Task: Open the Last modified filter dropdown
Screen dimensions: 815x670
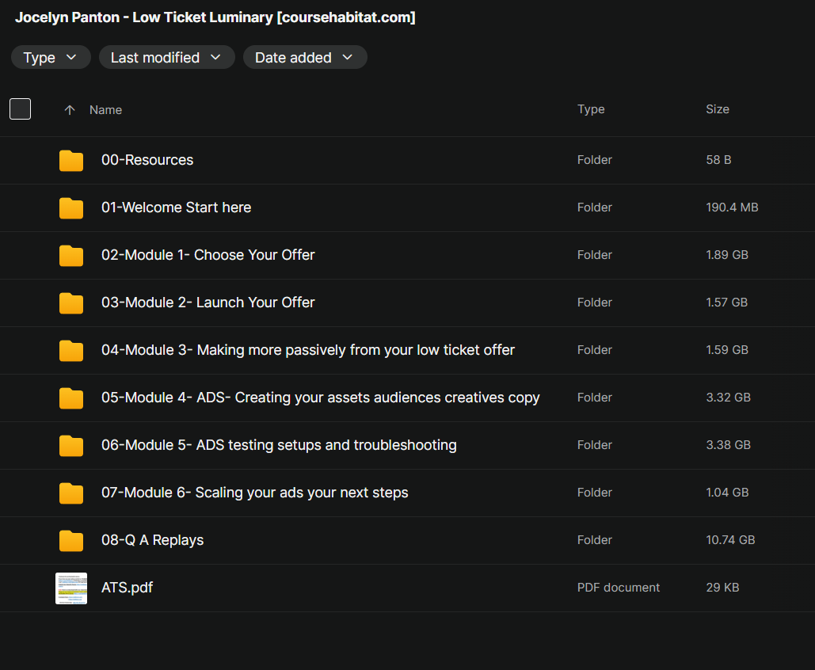Action: tap(167, 57)
